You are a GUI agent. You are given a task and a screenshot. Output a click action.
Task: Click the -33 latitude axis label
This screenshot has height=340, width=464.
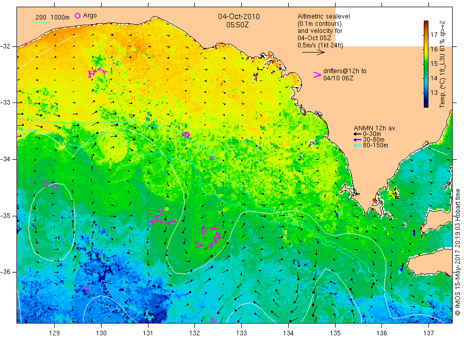click(x=5, y=103)
